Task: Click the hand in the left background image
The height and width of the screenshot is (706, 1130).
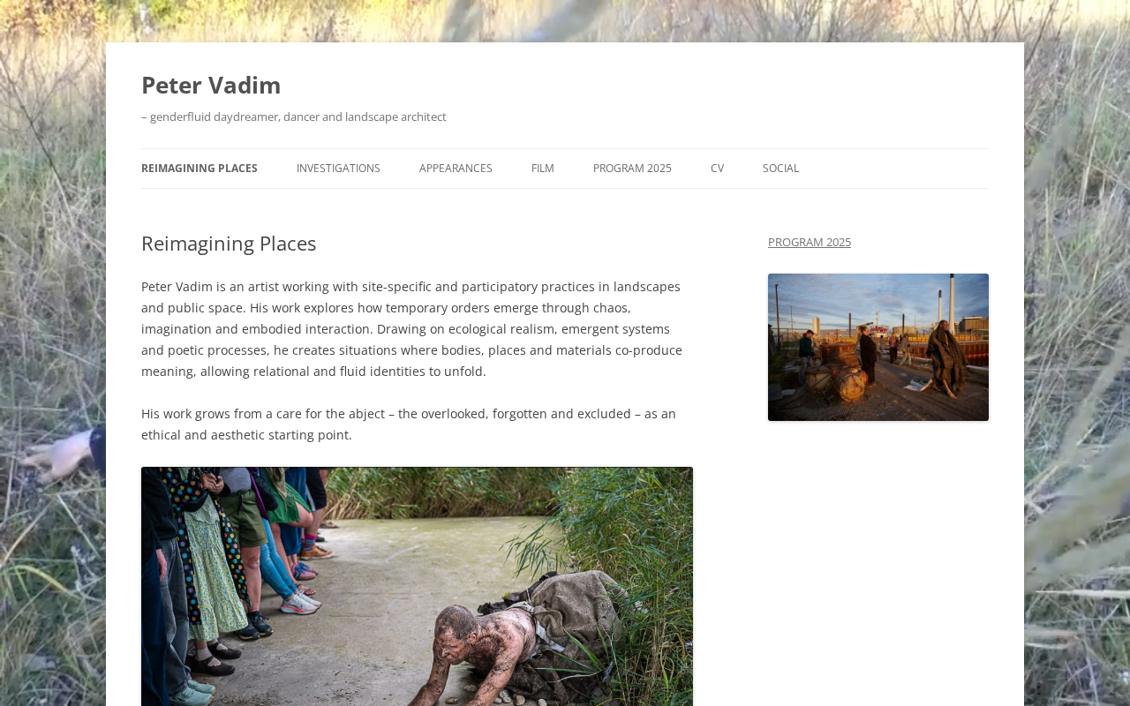Action: tap(62, 454)
